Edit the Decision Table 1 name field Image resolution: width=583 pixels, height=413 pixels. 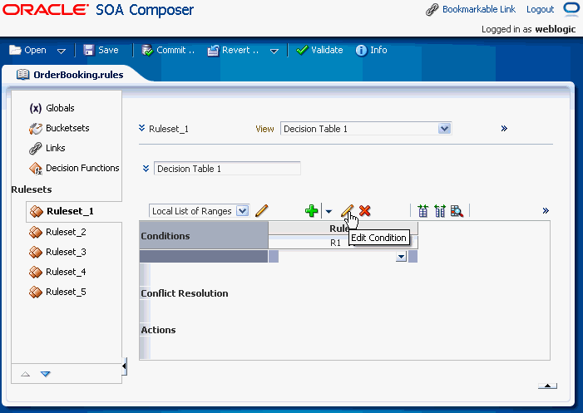tap(227, 169)
